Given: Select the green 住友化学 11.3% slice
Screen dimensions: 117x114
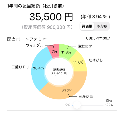Looking at the screenshot, I should [66, 52].
